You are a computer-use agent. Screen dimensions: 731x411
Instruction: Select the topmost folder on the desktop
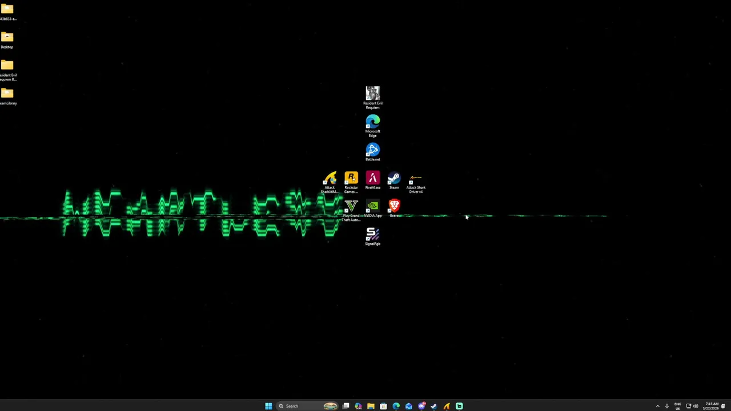(x=7, y=12)
